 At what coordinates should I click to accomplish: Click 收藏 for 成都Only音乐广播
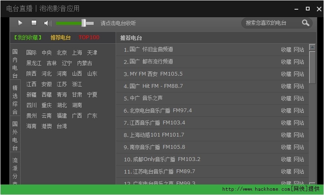(x=286, y=159)
